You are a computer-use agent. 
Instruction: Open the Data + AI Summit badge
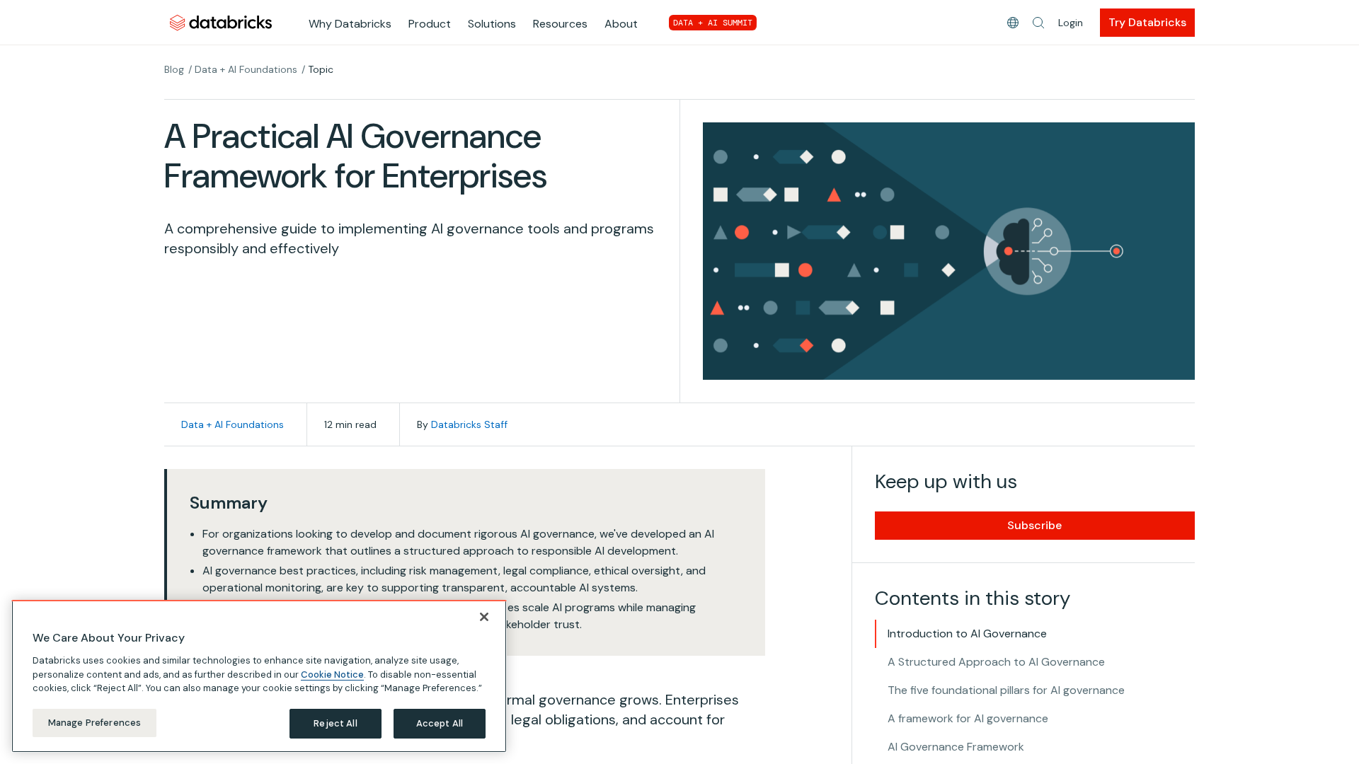click(x=712, y=23)
